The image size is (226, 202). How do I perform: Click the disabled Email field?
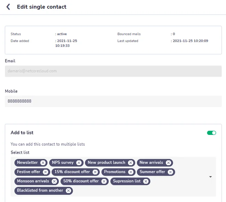click(113, 71)
